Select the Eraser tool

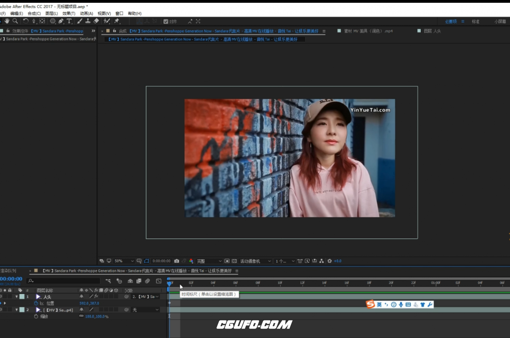pos(96,21)
